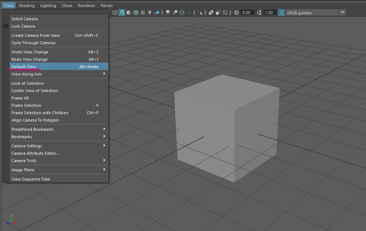The width and height of the screenshot is (366, 231).
Task: Toggle X-Ray Joints icon
Action: click(x=225, y=13)
